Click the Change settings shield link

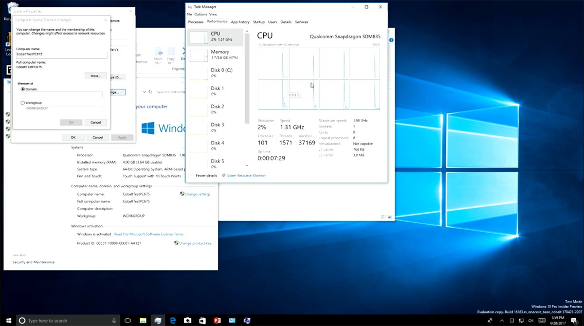coord(195,194)
